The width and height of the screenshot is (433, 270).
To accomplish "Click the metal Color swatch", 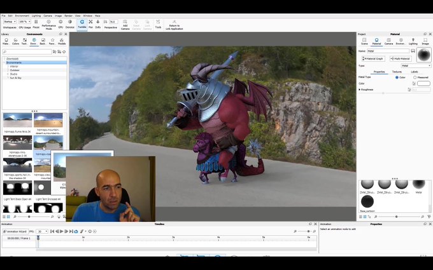I will click(x=423, y=83).
